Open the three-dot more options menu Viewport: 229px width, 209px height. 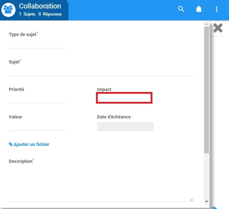(217, 10)
